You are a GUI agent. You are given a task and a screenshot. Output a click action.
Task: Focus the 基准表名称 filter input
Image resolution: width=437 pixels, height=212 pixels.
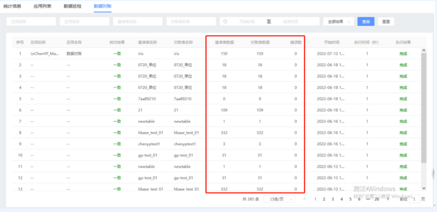(137, 22)
